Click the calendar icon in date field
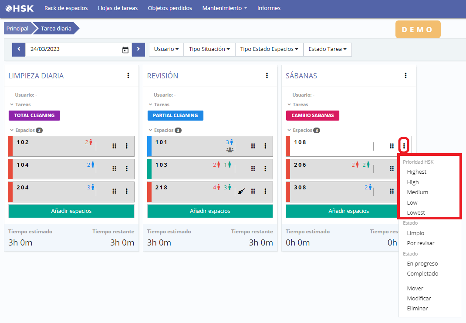This screenshot has width=466, height=323. tap(125, 50)
